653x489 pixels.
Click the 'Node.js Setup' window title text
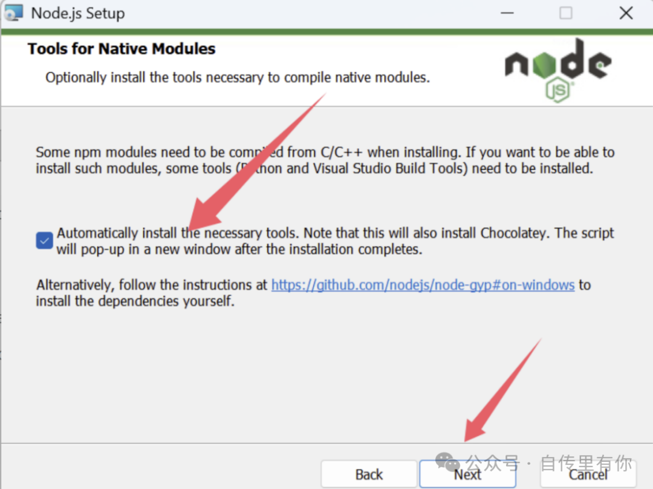78,13
